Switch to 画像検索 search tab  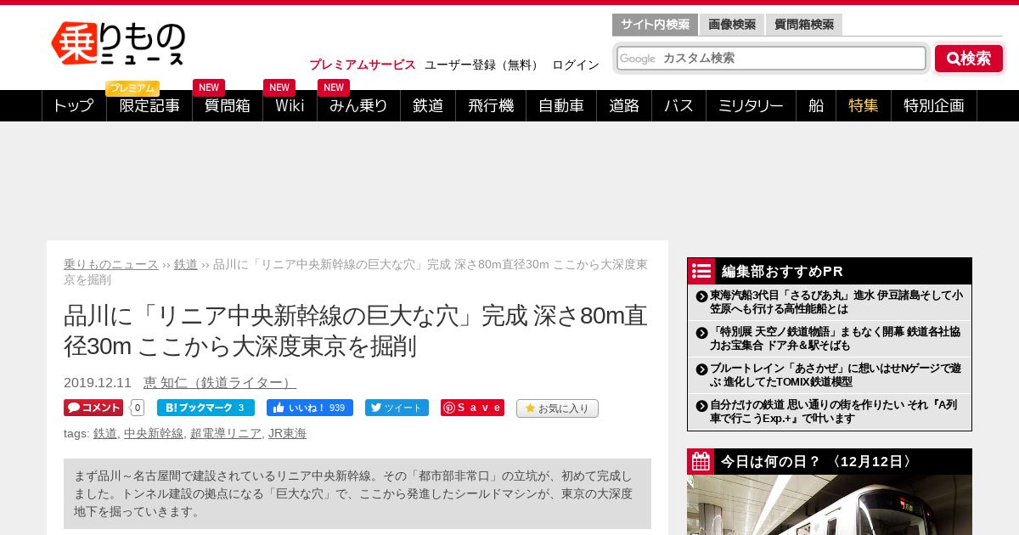tap(732, 25)
